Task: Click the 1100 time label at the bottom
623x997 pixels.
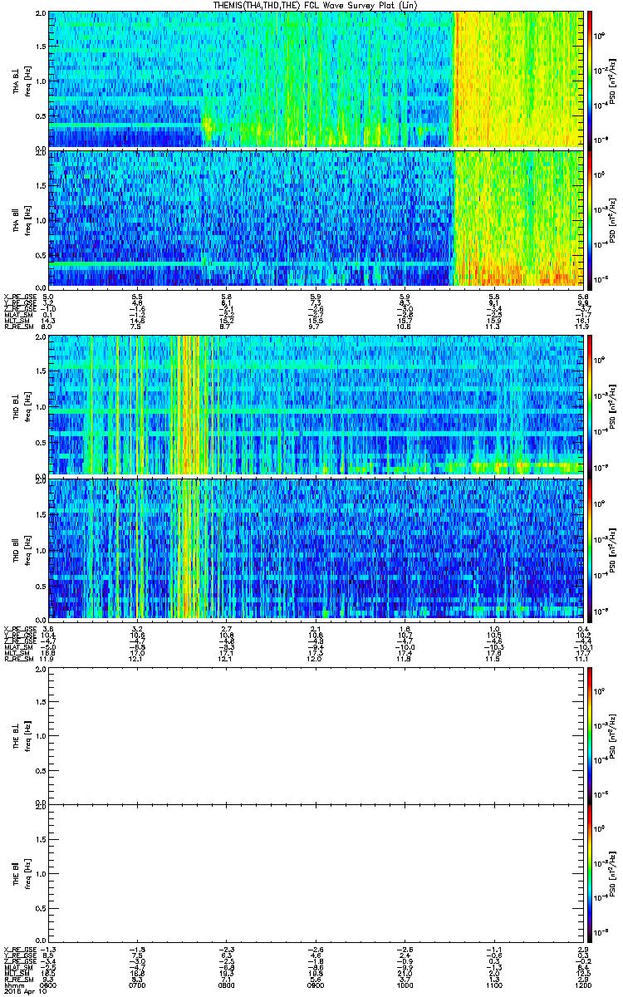Action: (x=493, y=985)
